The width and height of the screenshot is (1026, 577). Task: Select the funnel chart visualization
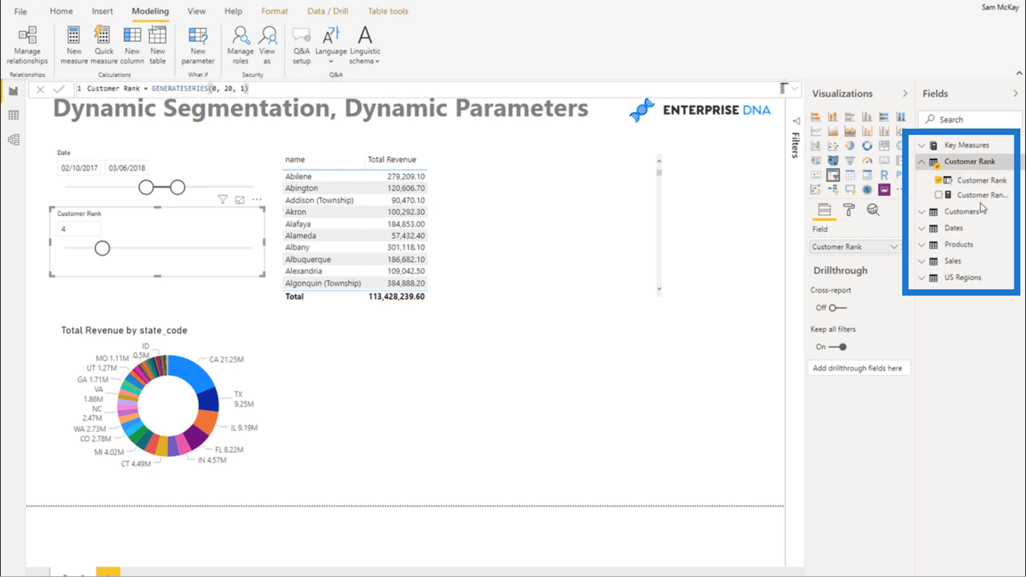[850, 160]
